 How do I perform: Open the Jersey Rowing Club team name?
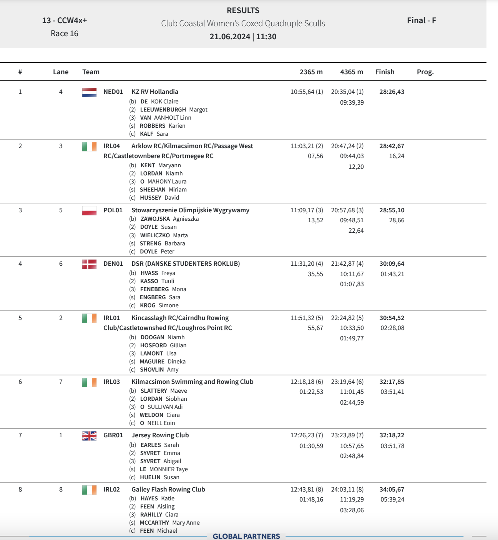pos(160,435)
